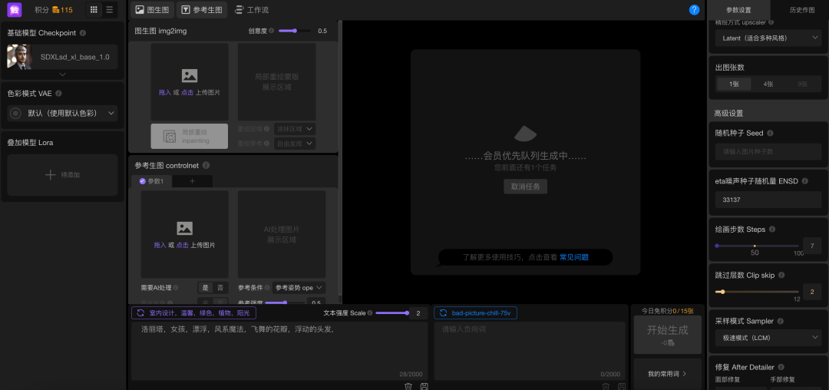Click info icon next to 基础模型 Checkpoint

point(83,33)
